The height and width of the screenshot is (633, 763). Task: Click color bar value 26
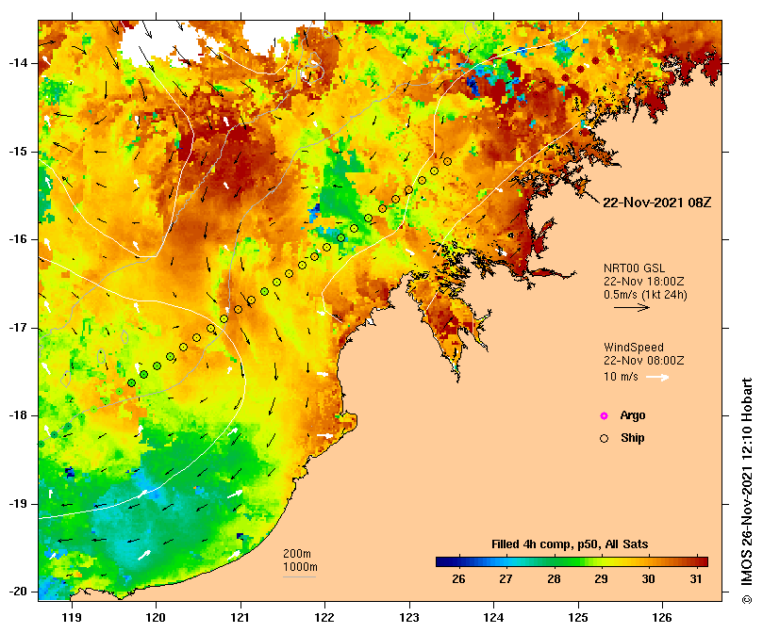pos(458,579)
